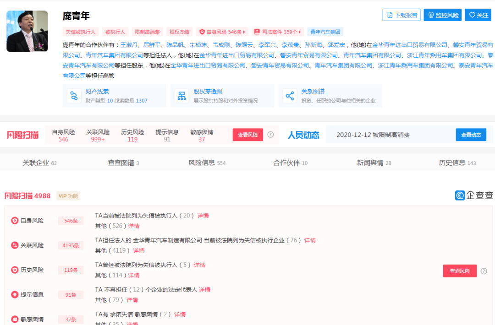
Task: Open 详情 for 曾经被法院列为失信被执行人 (5)
Action: 199,265
